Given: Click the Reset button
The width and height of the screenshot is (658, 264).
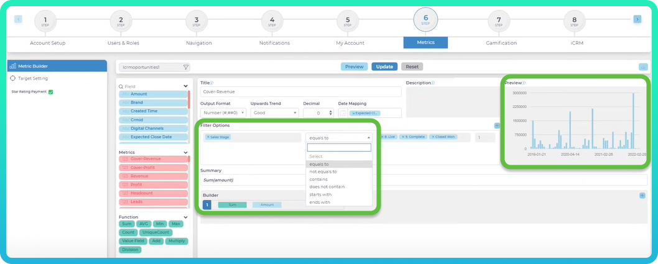Looking at the screenshot, I should pos(412,66).
